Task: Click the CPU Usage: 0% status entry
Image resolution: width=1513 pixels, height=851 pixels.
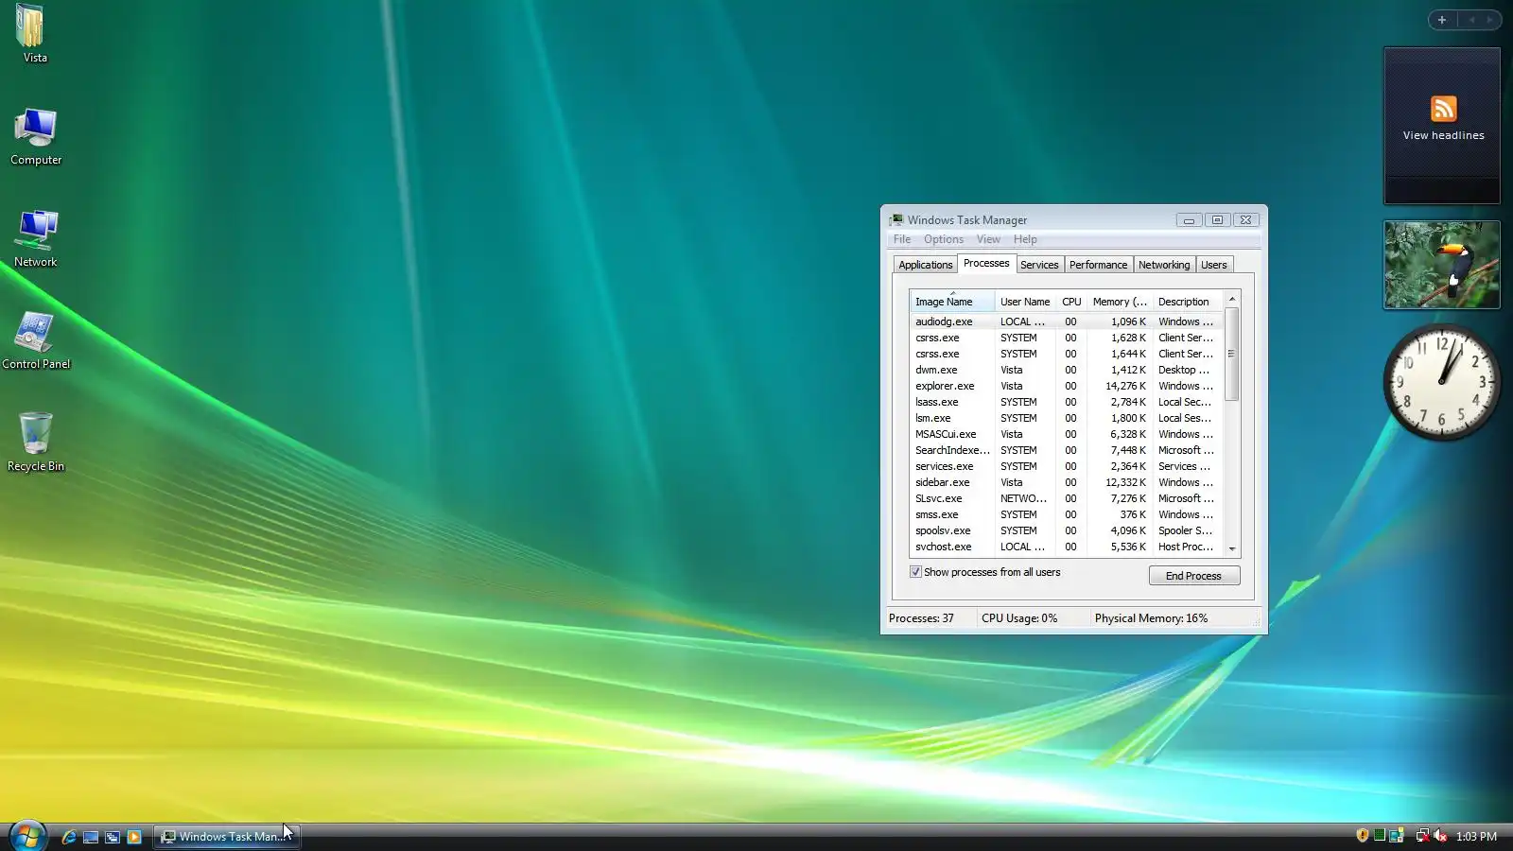Action: (1019, 618)
